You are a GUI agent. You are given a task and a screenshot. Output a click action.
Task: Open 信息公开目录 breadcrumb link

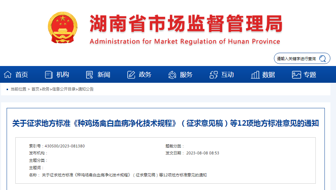pyautogui.click(x=64, y=89)
